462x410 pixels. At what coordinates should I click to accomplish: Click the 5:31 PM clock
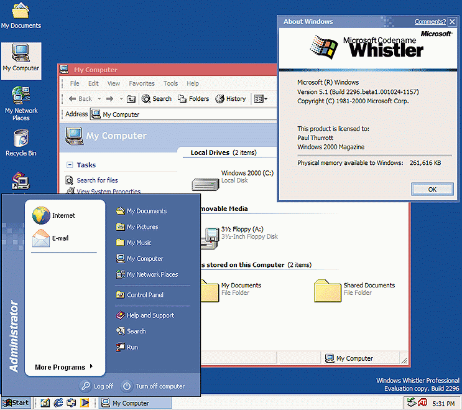click(443, 404)
